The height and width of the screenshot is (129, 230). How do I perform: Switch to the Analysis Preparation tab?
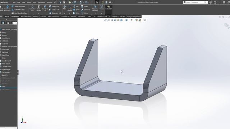134,16
